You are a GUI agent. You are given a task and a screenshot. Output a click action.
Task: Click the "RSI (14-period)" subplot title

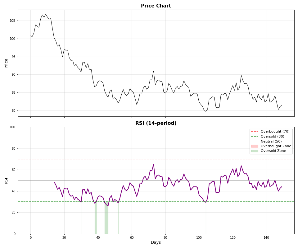click(156, 123)
